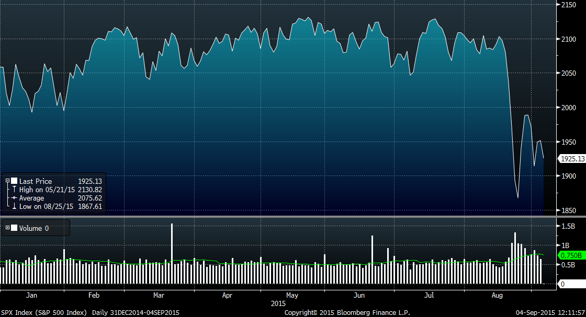The image size is (586, 317).
Task: Click 'Daily 31DEC2014-04SEP2015' range text
Action: (x=136, y=312)
